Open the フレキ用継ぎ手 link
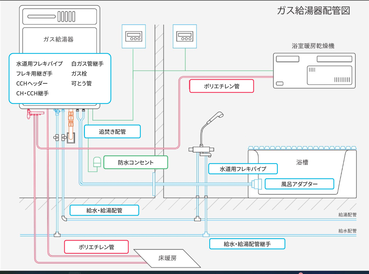This screenshot has height=274, width=369. pos(34,74)
